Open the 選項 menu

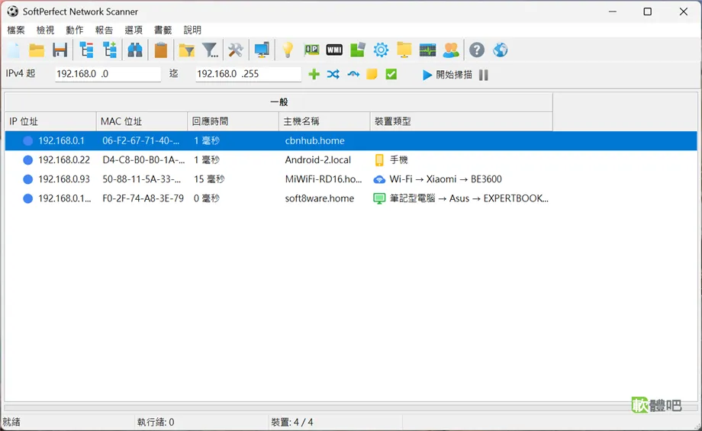pos(134,30)
